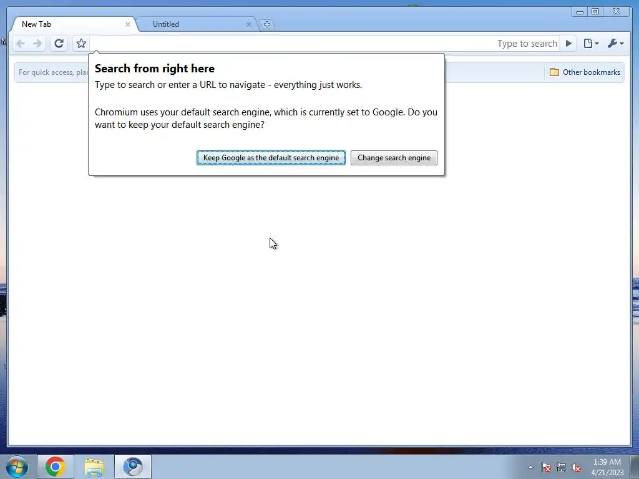Reload the current page
This screenshot has height=479, width=639.
pyautogui.click(x=59, y=44)
